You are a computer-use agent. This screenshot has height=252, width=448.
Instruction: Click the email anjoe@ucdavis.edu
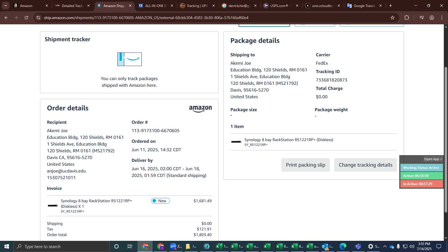point(66,171)
